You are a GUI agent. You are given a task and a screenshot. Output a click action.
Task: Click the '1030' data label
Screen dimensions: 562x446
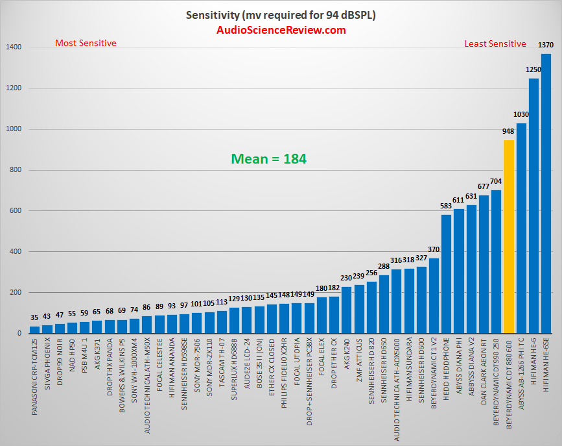(521, 114)
